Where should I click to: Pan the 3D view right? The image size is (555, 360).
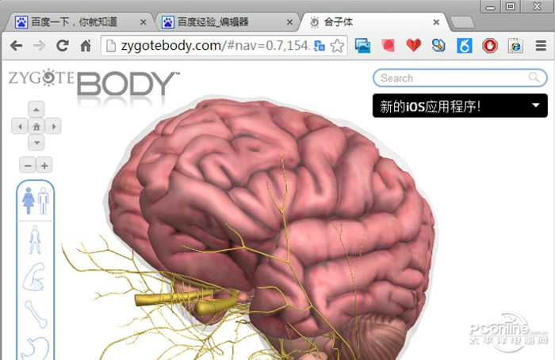(x=53, y=126)
